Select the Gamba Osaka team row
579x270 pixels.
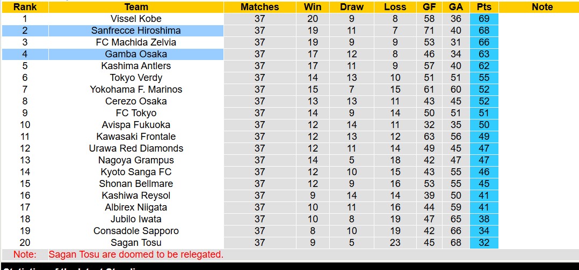coord(136,54)
